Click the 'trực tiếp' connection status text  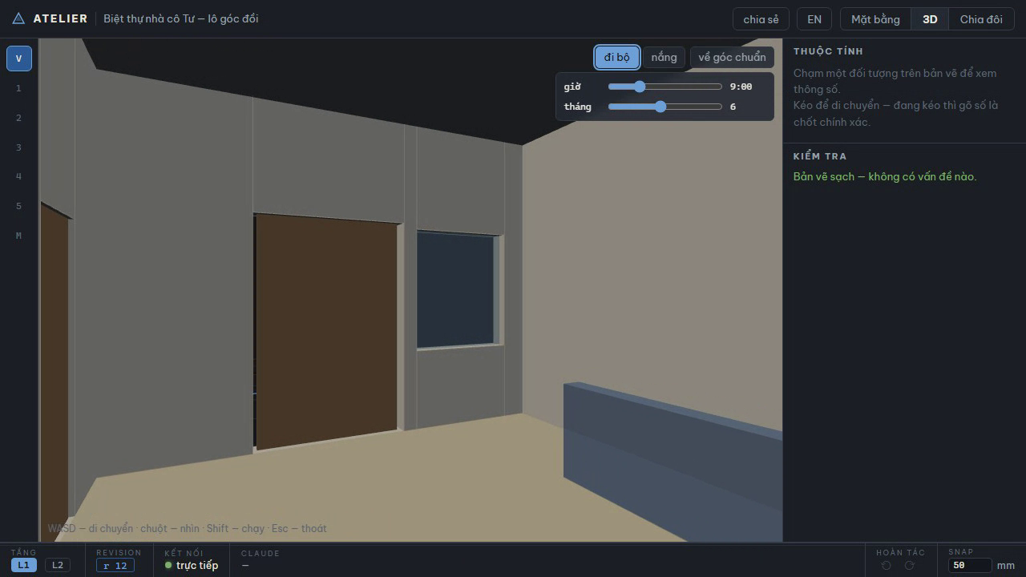[x=197, y=566]
